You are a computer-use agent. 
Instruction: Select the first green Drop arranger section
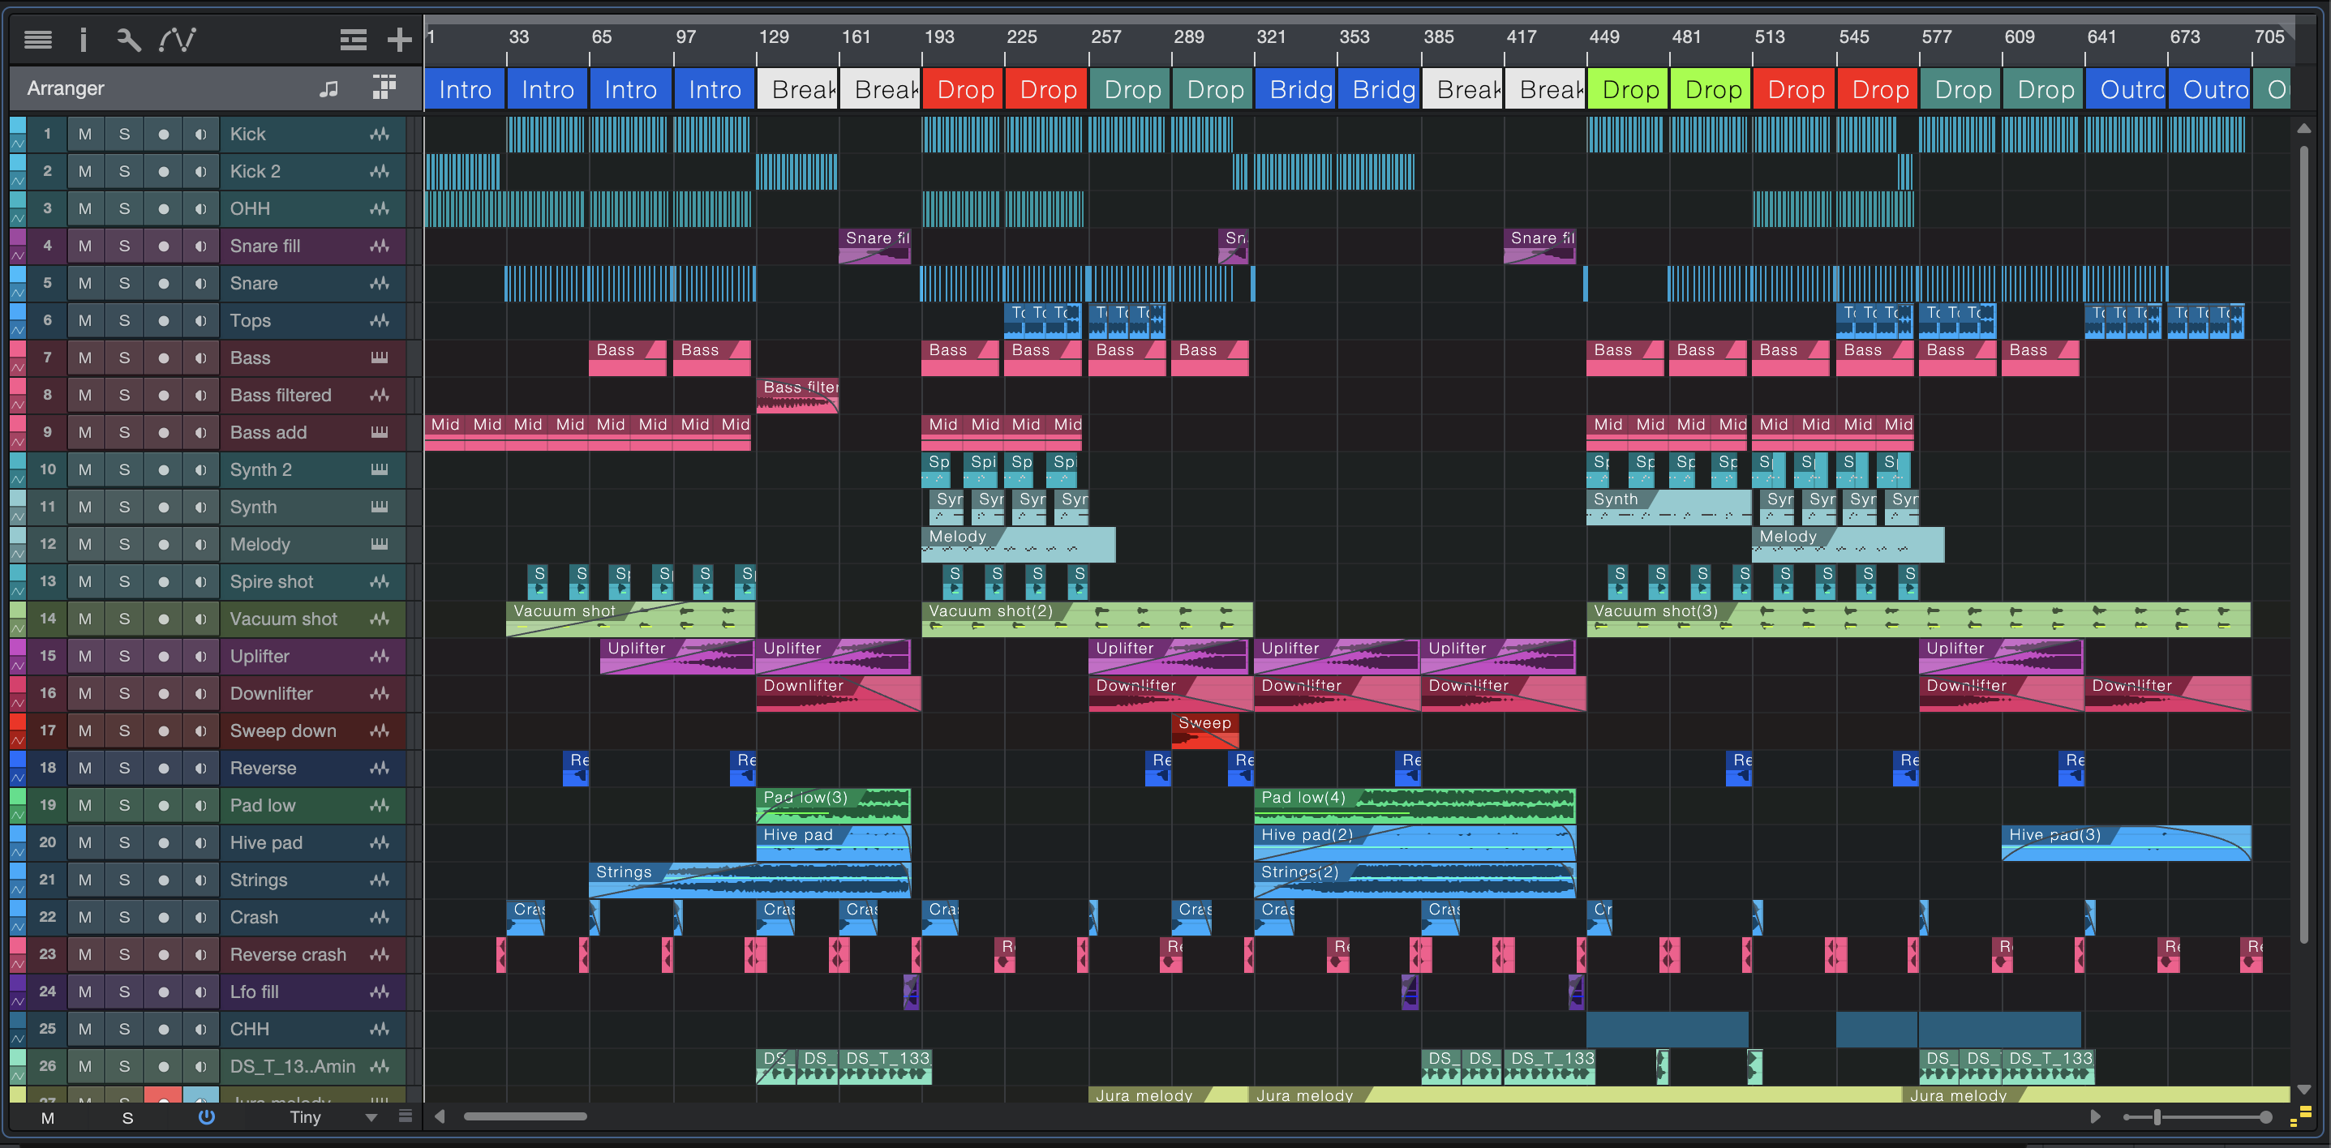coord(1628,89)
